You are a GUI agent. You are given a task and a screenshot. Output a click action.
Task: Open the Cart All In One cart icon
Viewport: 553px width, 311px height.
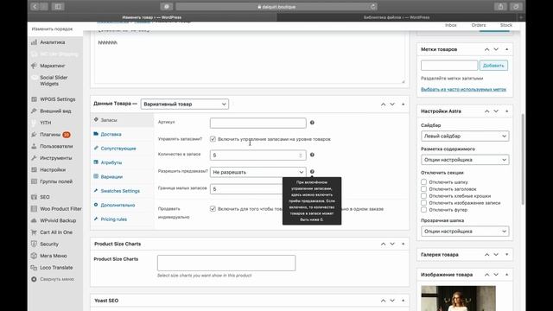(34, 232)
